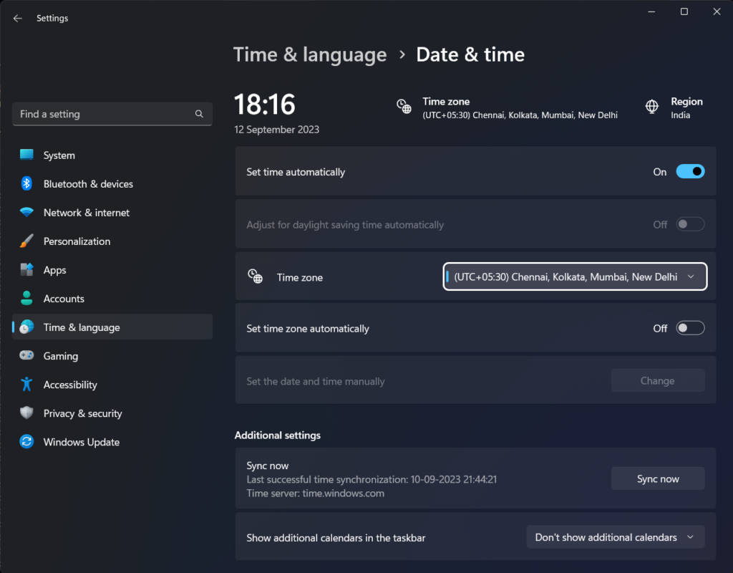
Task: Select Time & language in sidebar
Action: [83, 327]
